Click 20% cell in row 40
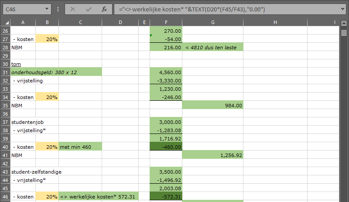 (47, 147)
